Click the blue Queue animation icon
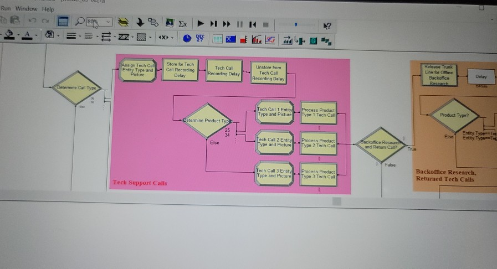Viewport: 497px width, 269px height. coord(230,39)
